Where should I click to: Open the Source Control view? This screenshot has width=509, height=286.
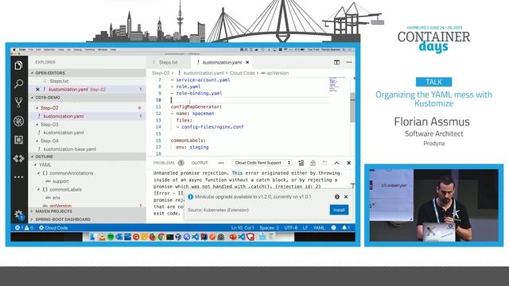pos(18,102)
